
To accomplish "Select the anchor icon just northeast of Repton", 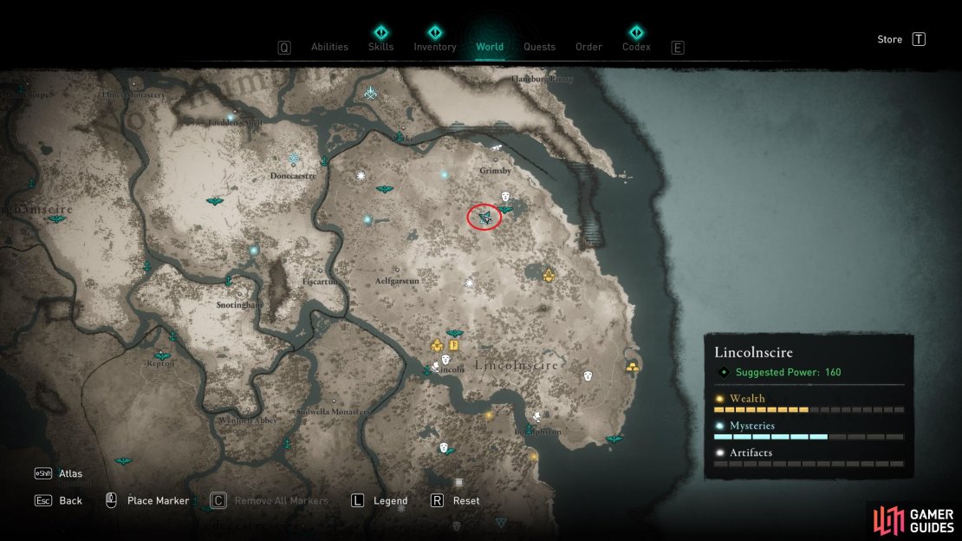I will 173,336.
